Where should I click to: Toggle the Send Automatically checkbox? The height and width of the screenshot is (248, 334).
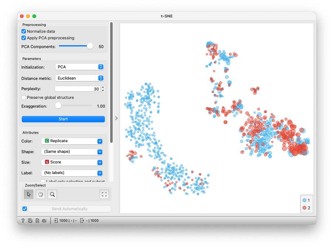pos(24,209)
